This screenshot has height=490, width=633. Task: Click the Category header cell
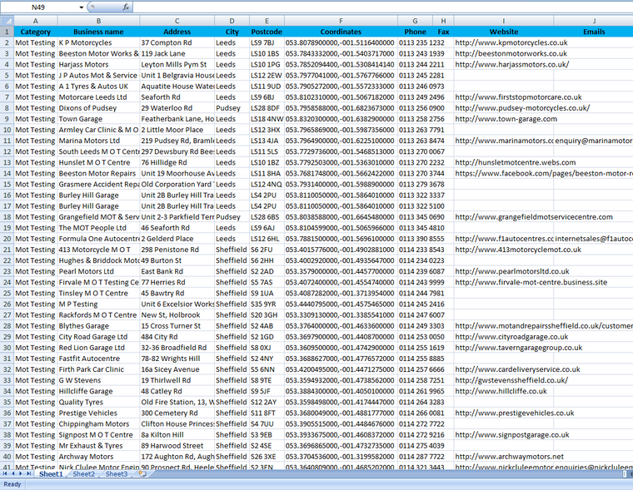[36, 32]
